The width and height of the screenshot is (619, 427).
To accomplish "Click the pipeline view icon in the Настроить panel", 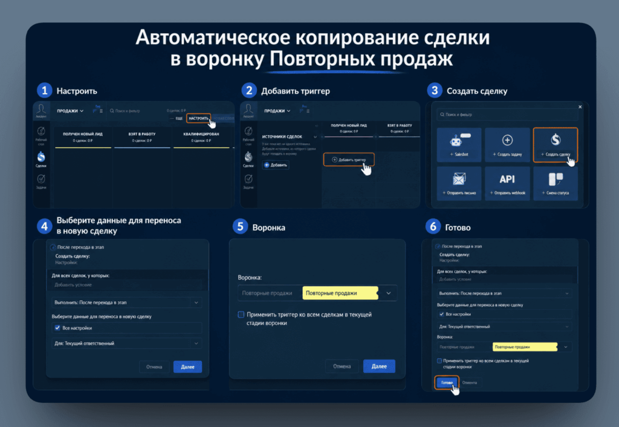I will click(95, 111).
